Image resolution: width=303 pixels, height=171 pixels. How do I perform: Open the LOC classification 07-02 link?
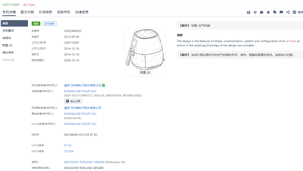(x=68, y=145)
